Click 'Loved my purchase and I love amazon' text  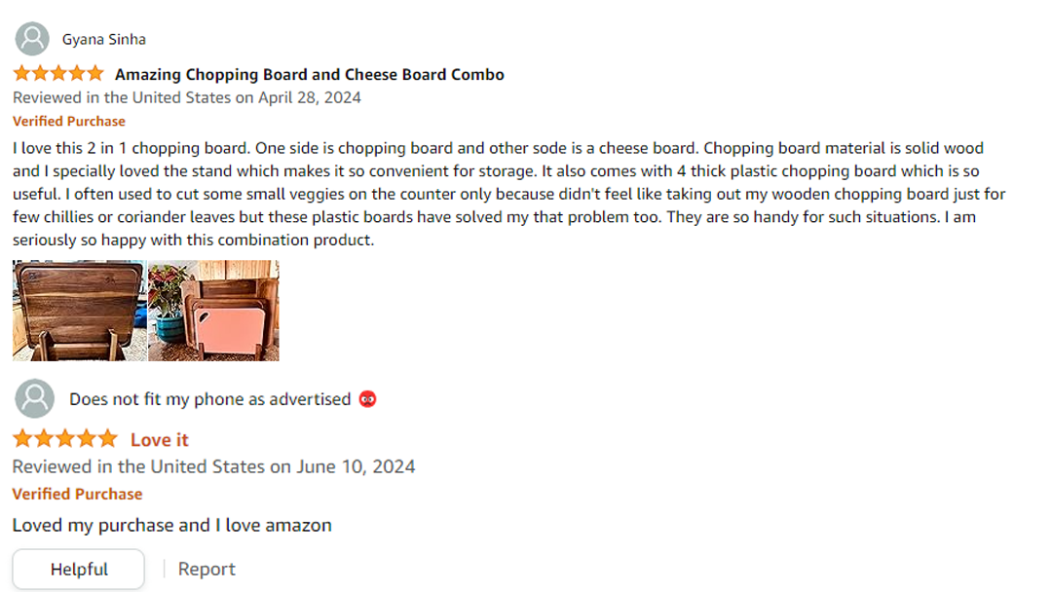click(x=171, y=525)
